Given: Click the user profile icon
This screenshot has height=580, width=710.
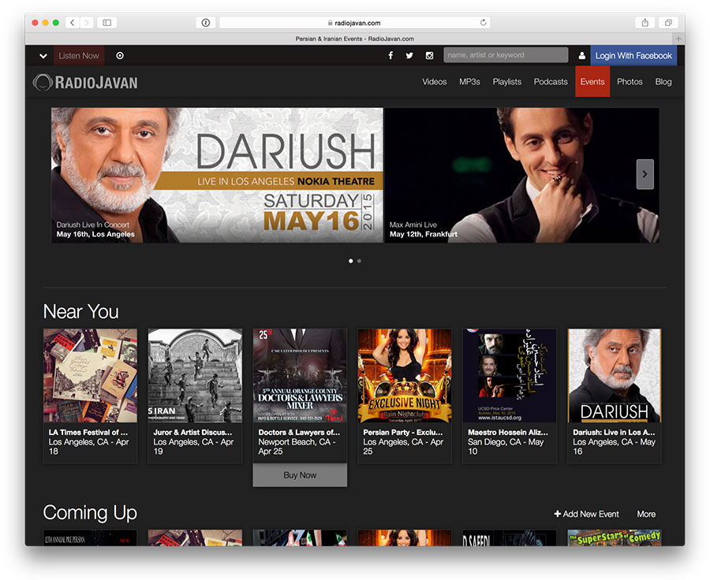Looking at the screenshot, I should click(582, 56).
